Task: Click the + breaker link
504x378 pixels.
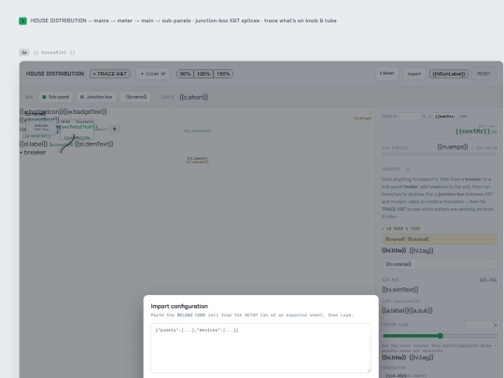Action: coord(33,153)
